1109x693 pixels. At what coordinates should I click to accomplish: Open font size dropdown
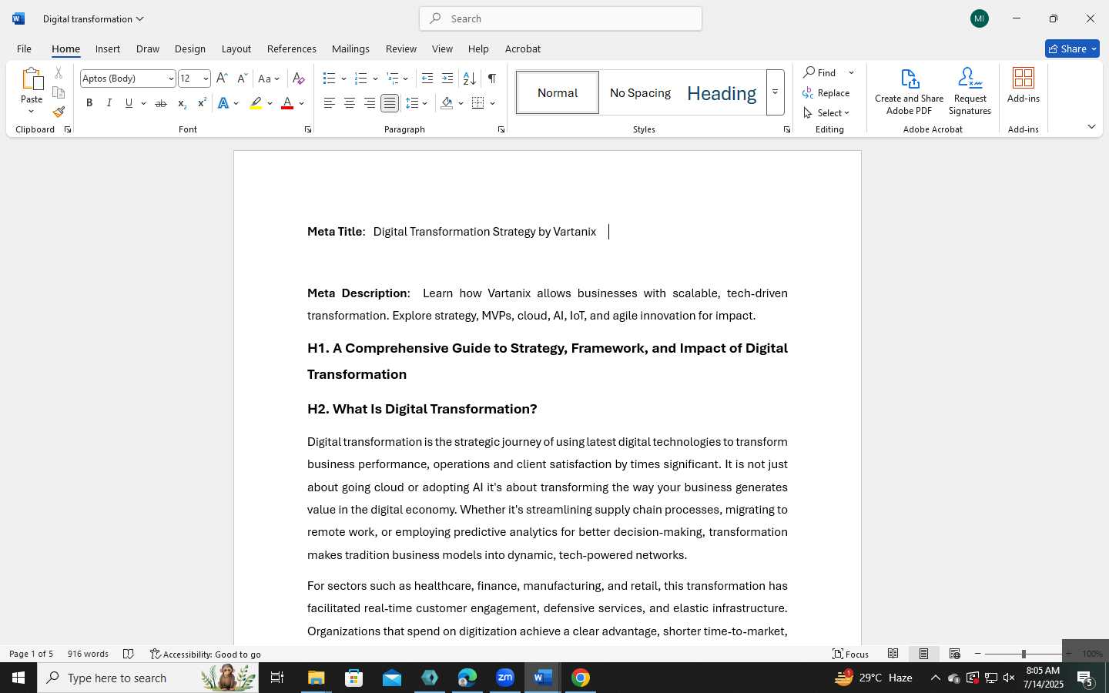click(206, 79)
